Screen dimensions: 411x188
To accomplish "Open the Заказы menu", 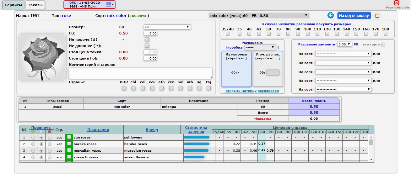I will 35,5.
